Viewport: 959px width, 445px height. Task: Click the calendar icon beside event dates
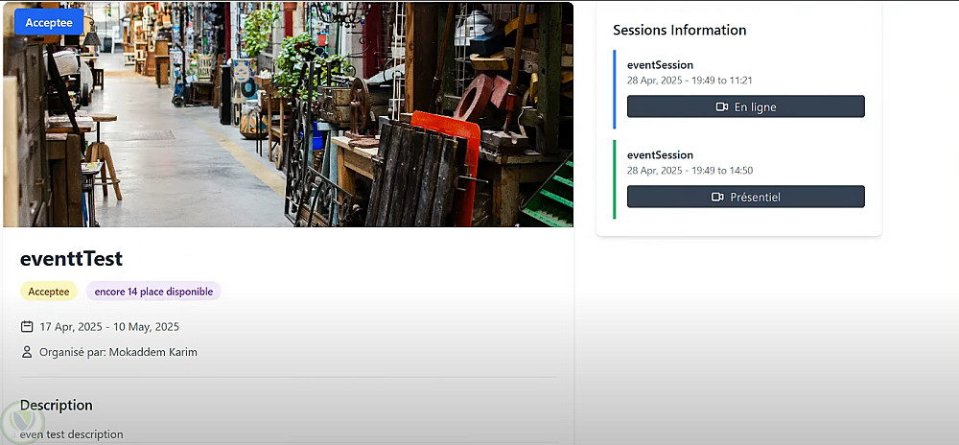click(x=27, y=326)
